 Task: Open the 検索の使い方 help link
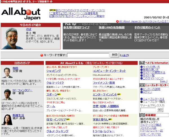[x=149, y=70]
